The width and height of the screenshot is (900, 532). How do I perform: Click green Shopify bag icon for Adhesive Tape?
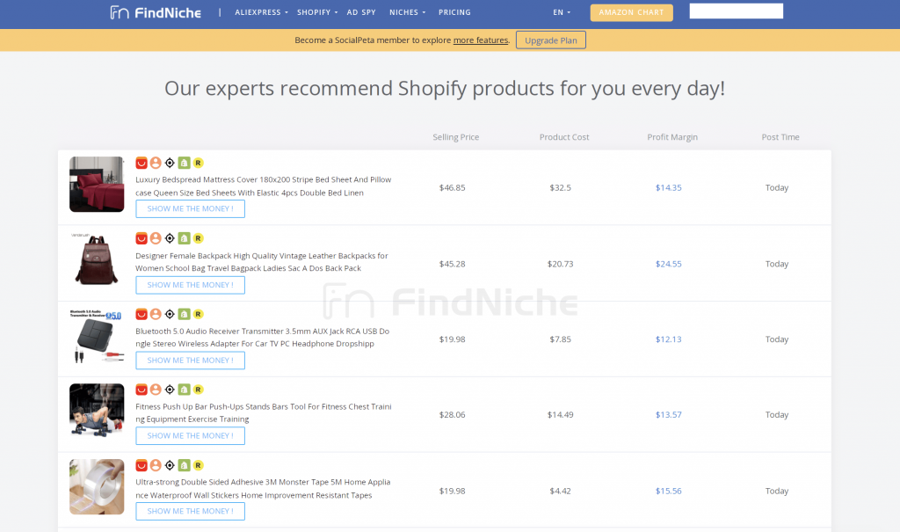184,465
